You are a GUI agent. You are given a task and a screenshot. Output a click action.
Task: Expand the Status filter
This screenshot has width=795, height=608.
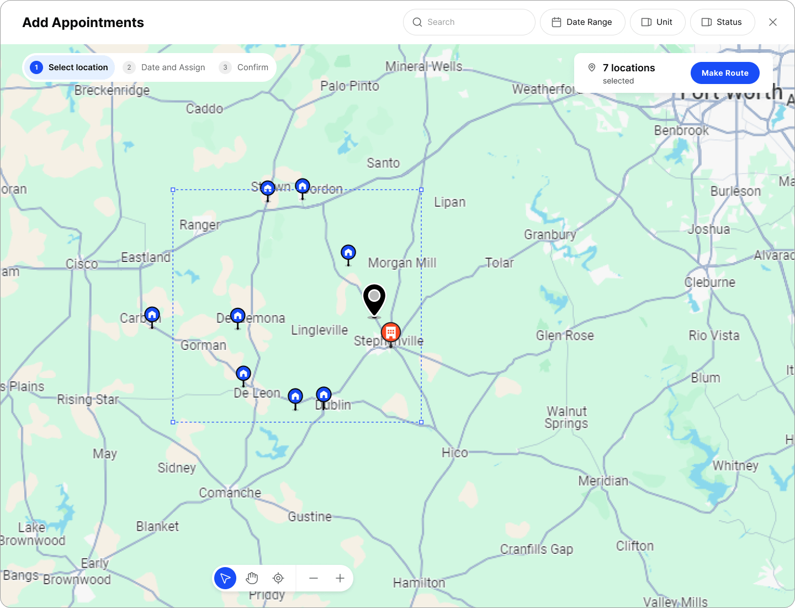tap(722, 22)
